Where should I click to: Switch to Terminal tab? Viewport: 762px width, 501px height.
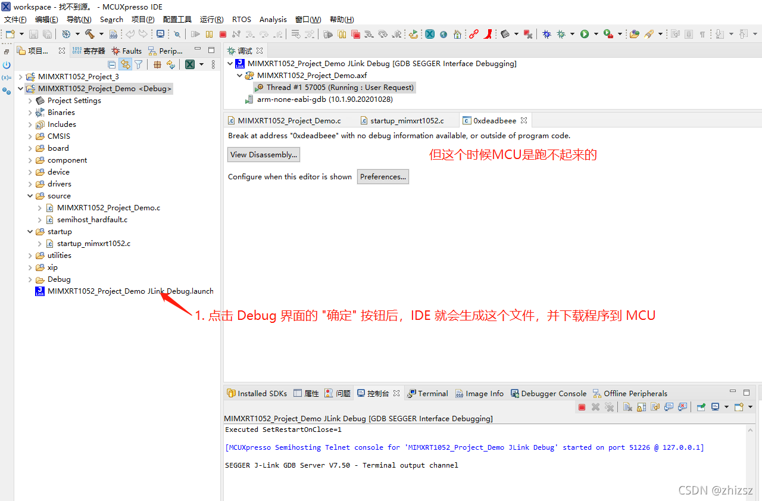(427, 394)
